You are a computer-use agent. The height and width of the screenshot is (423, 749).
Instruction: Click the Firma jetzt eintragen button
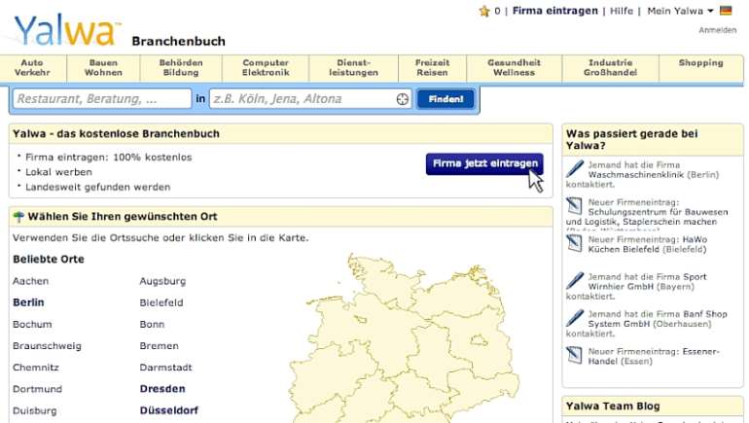tap(484, 163)
